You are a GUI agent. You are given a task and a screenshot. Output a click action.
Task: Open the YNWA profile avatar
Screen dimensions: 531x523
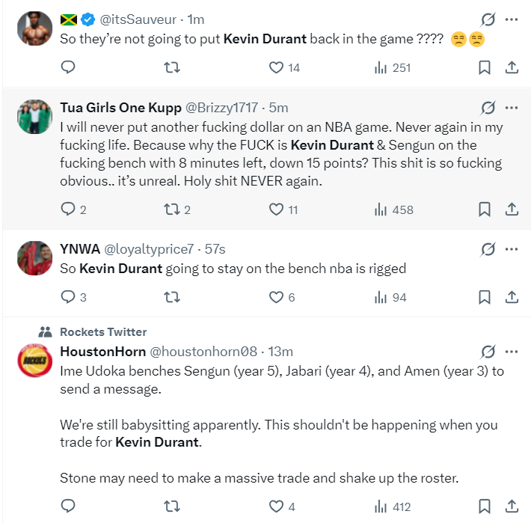34,258
